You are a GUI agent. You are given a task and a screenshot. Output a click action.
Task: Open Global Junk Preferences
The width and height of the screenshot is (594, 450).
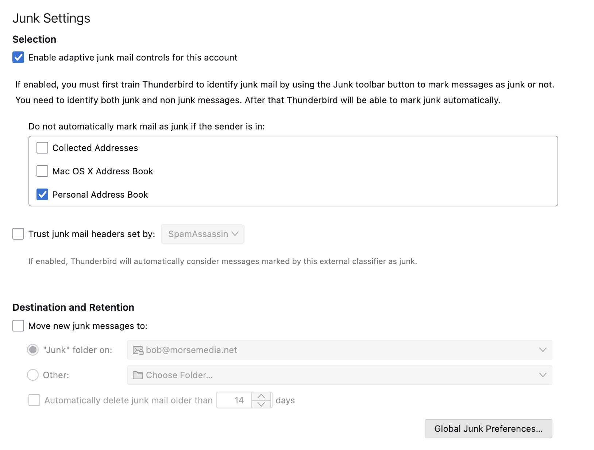pos(488,428)
